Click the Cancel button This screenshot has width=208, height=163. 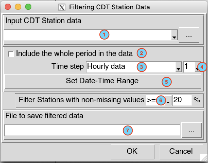[181, 152]
